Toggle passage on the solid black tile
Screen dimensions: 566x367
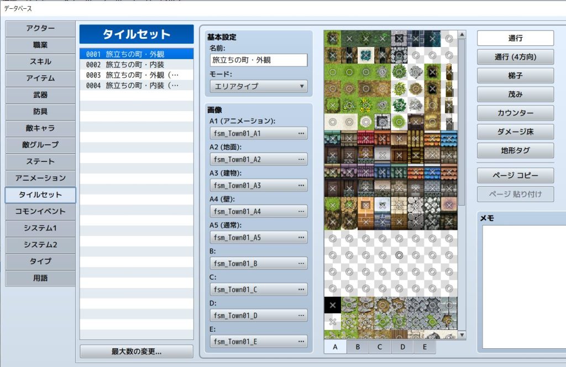click(332, 305)
